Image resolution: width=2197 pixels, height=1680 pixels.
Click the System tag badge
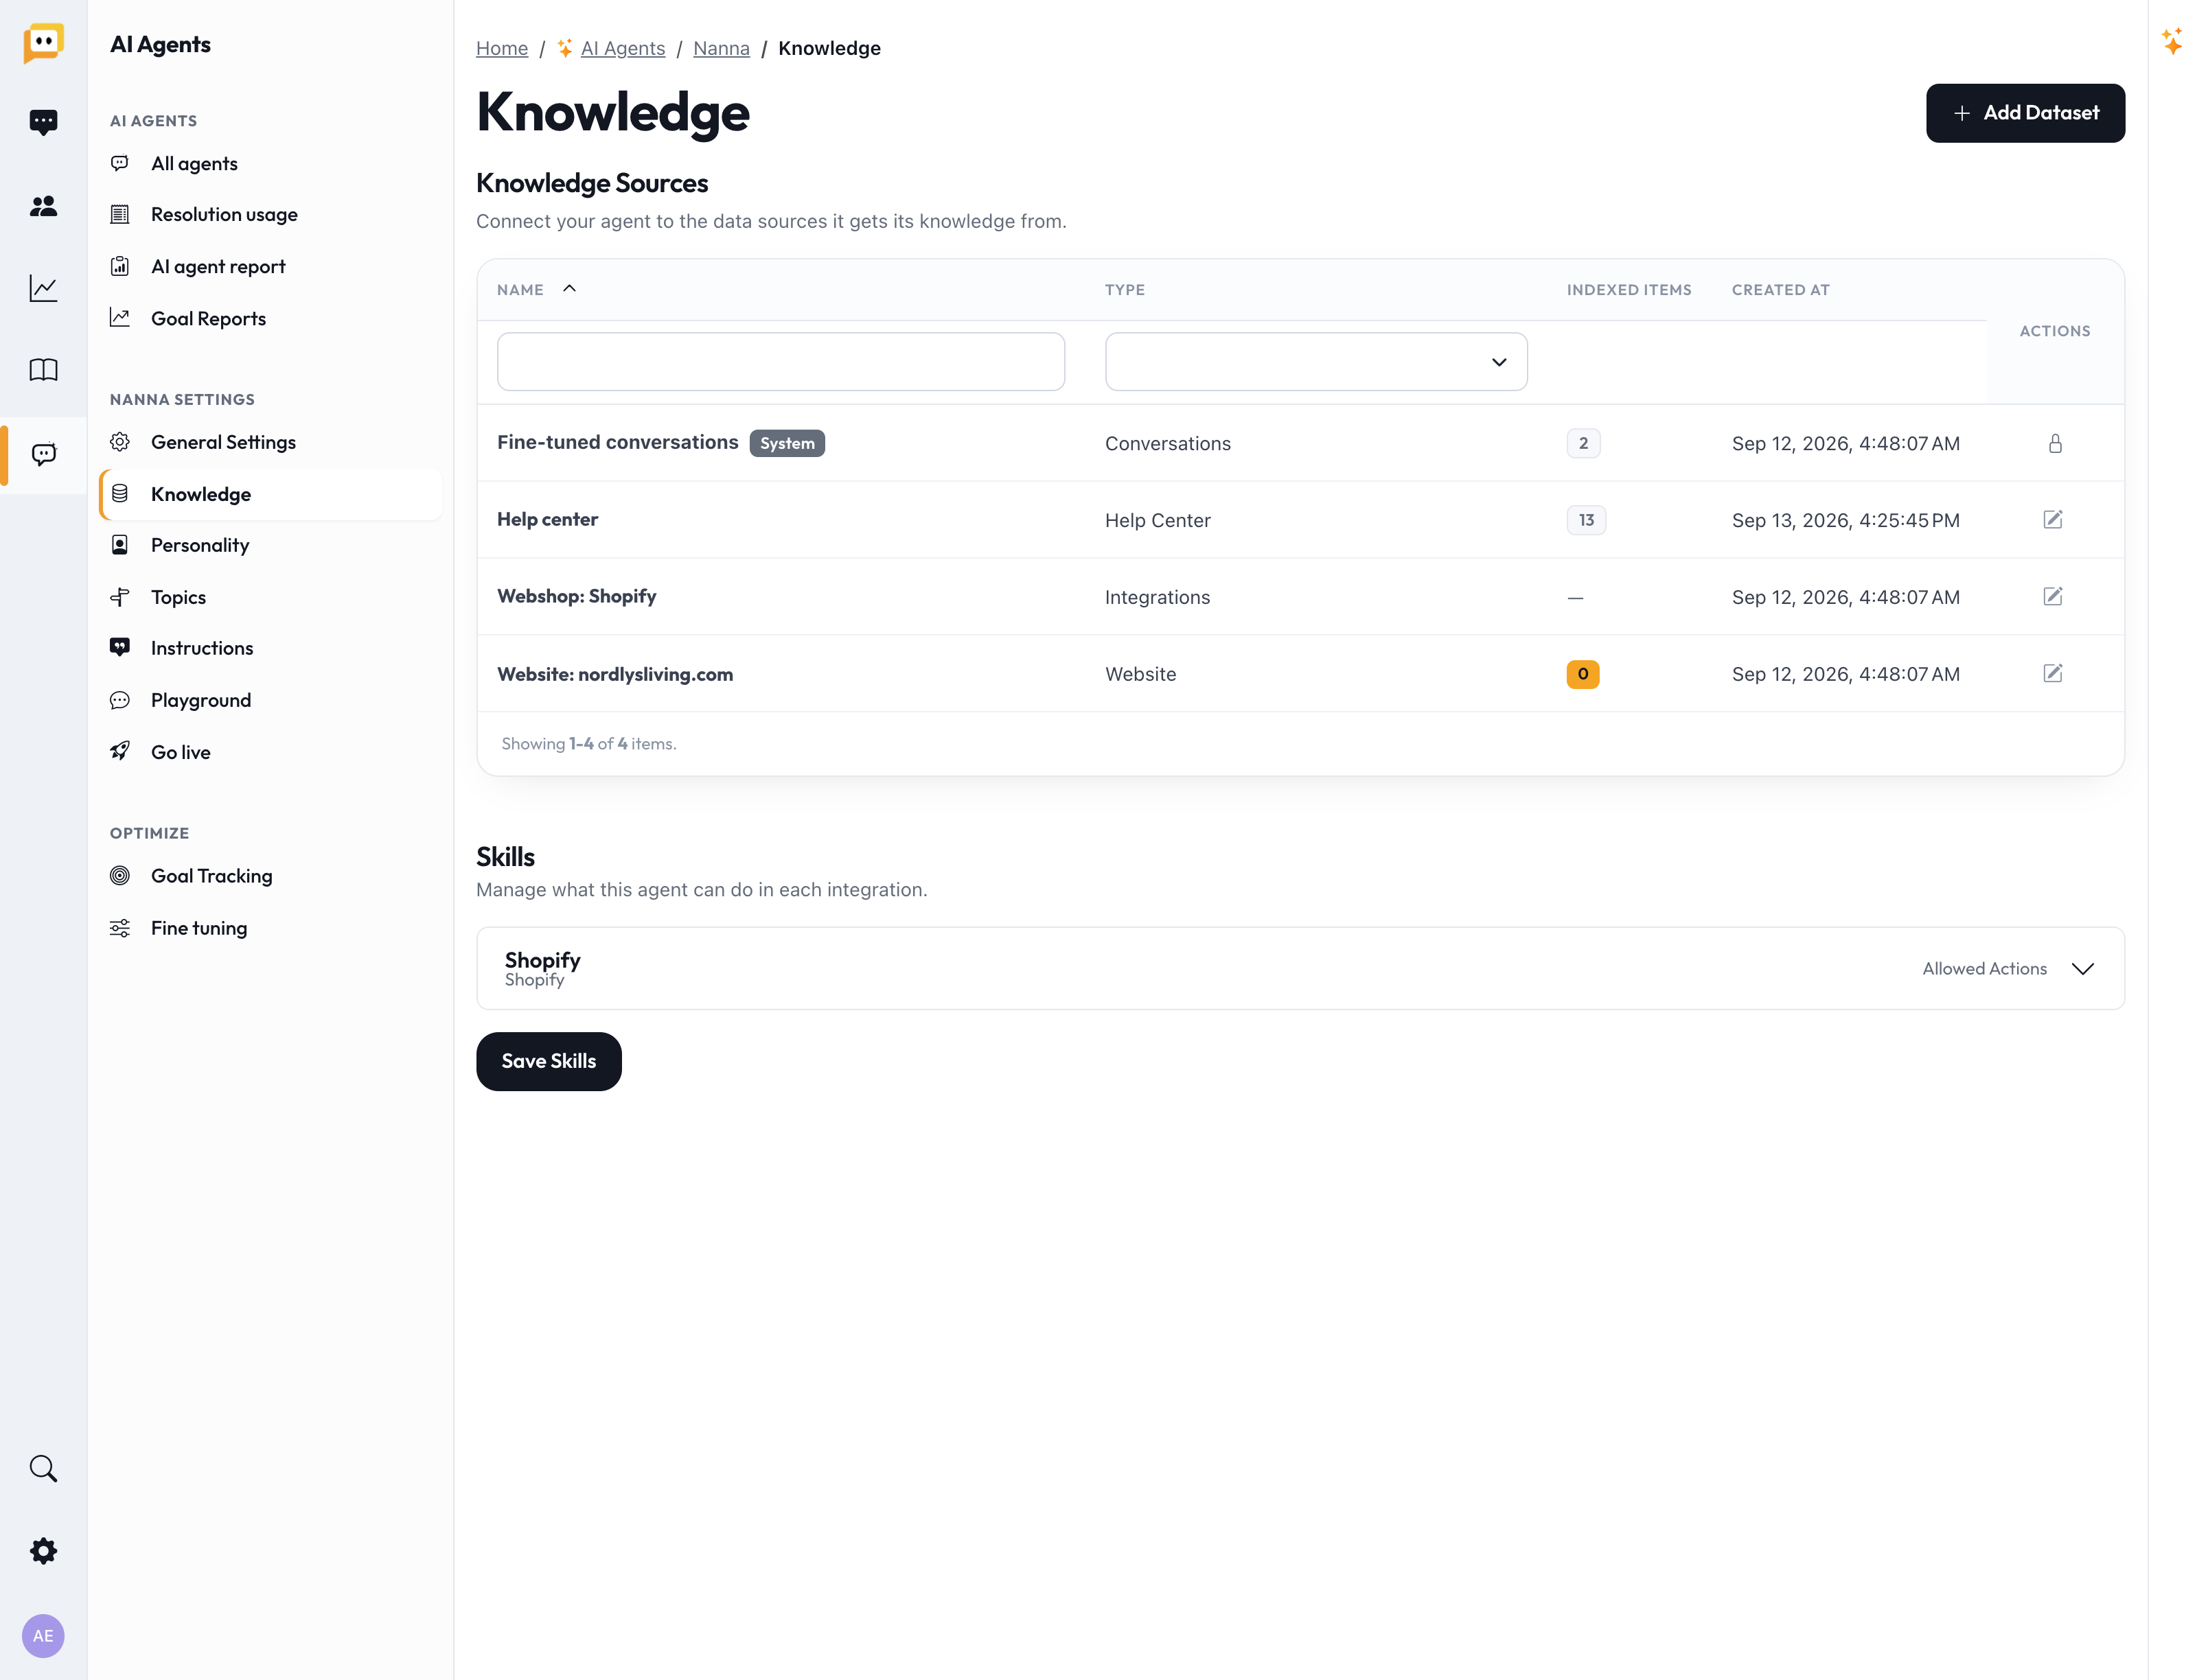pyautogui.click(x=787, y=443)
